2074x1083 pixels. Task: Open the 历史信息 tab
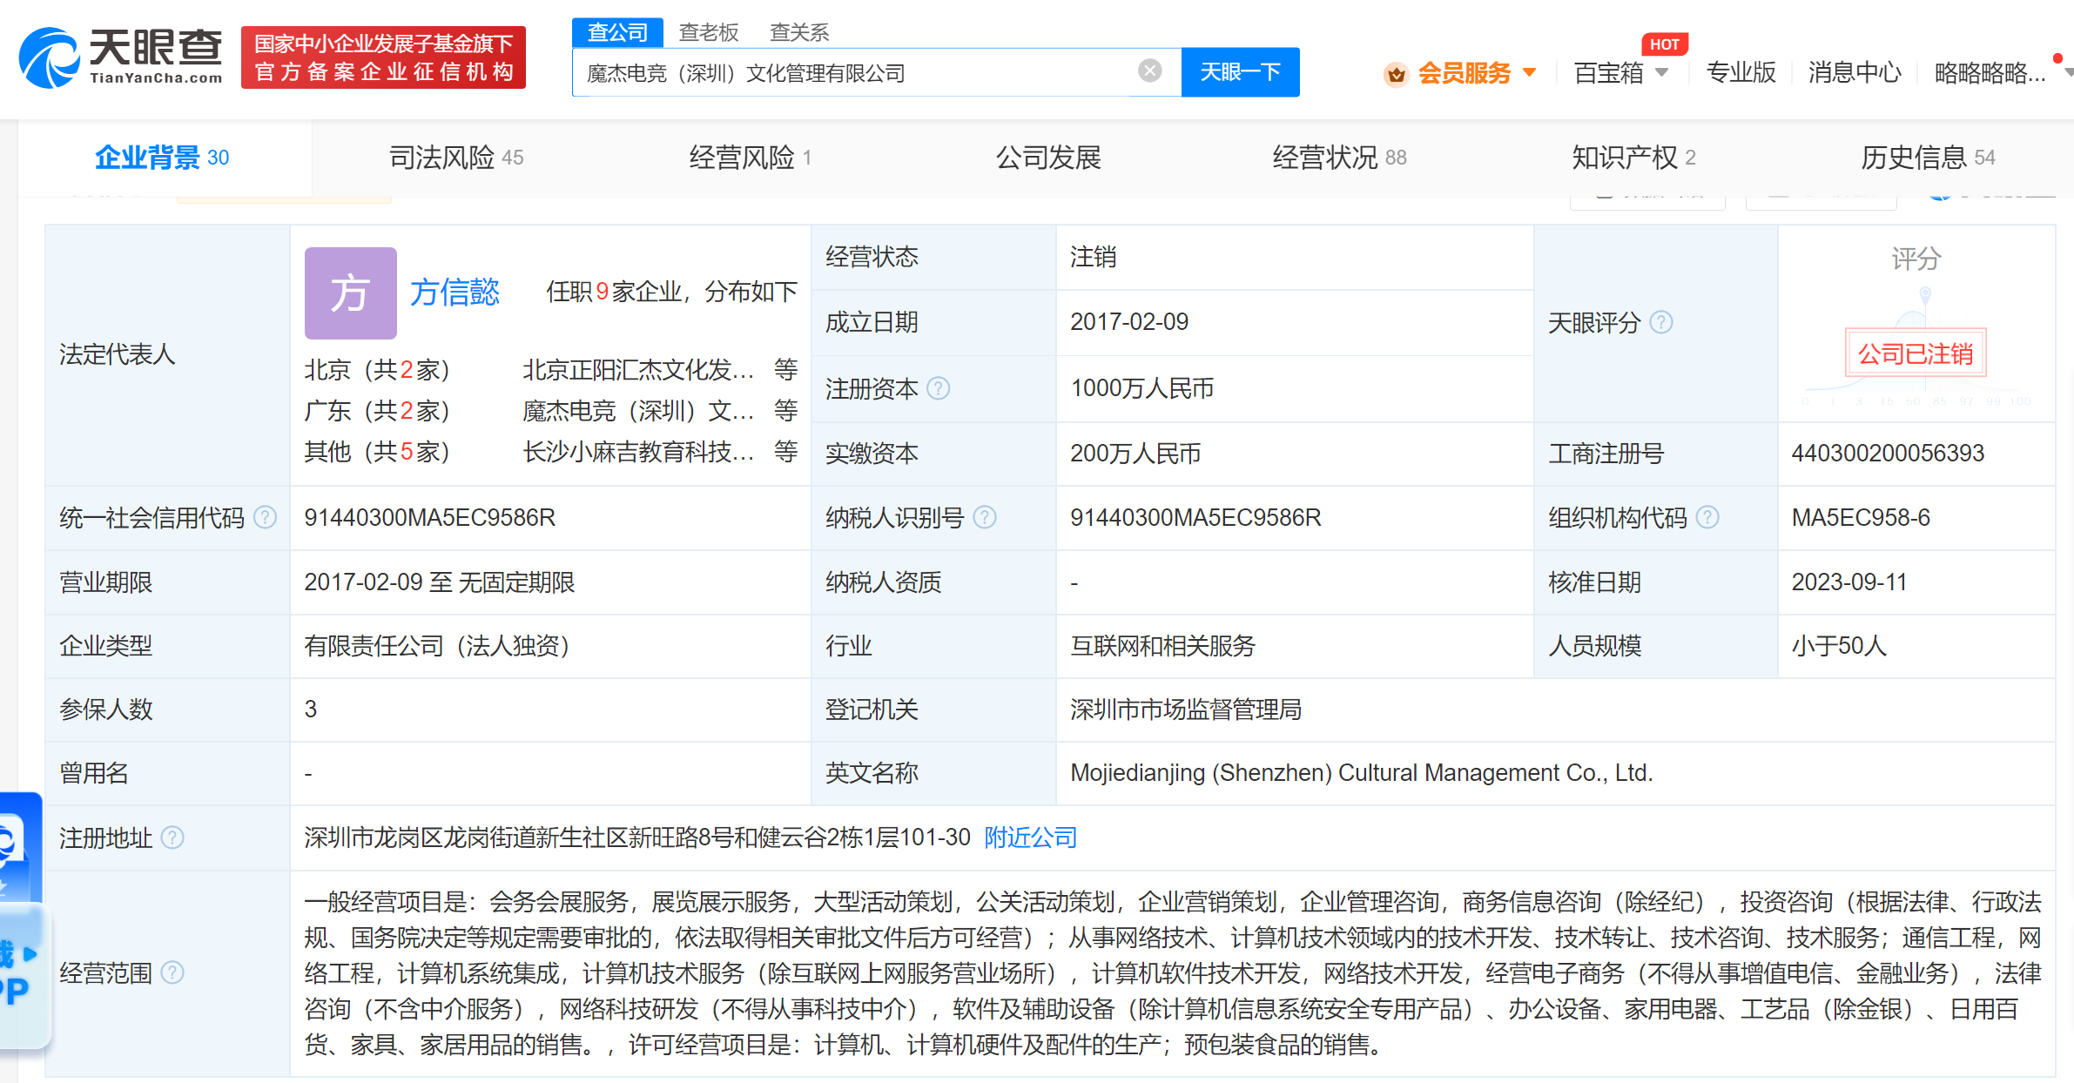[1928, 158]
